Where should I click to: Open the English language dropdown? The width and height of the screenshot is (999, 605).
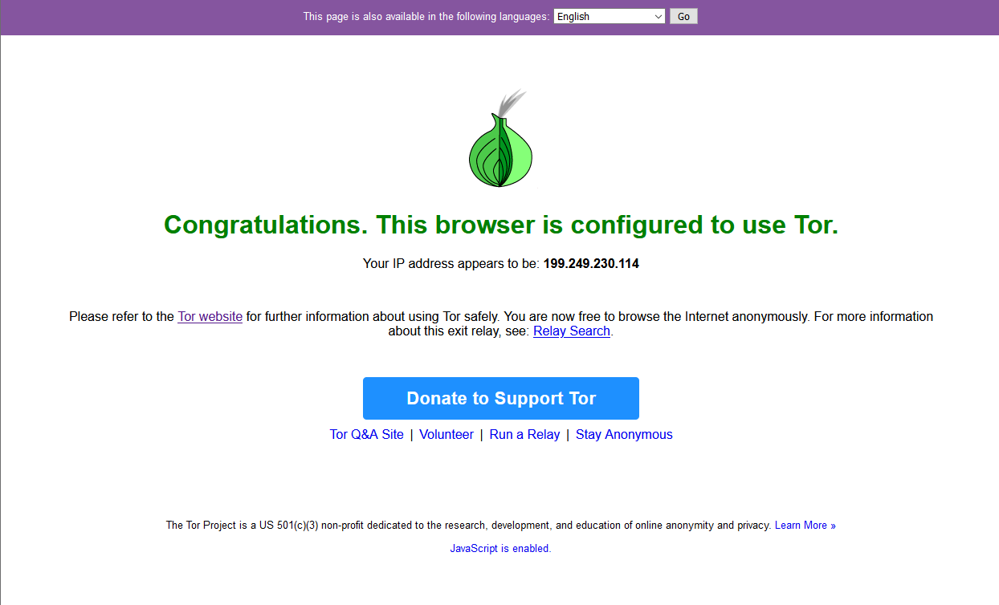pos(610,16)
